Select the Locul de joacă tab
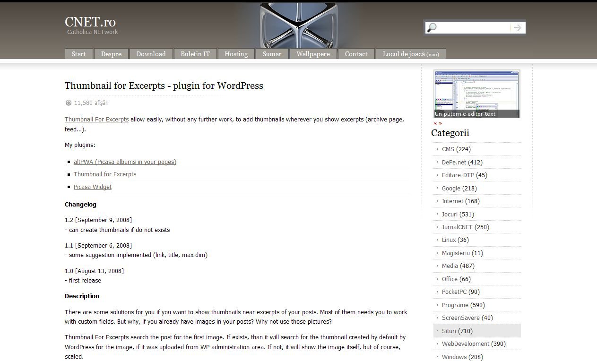Image resolution: width=597 pixels, height=361 pixels. click(410, 54)
